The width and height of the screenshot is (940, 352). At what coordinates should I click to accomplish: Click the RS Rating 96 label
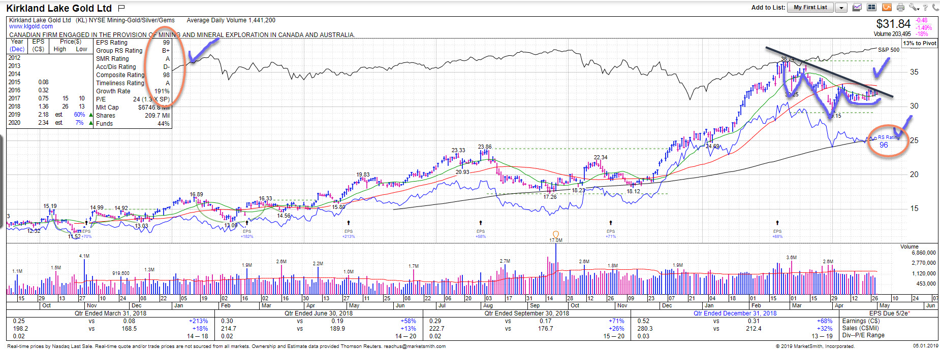pyautogui.click(x=884, y=145)
